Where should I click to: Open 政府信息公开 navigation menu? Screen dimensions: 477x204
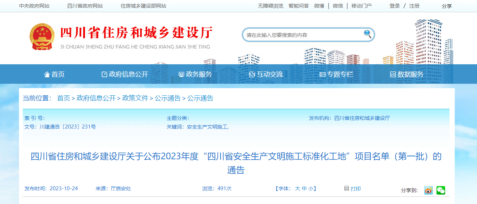point(129,74)
